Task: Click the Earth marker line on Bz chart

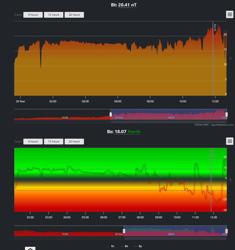Action: point(211,179)
